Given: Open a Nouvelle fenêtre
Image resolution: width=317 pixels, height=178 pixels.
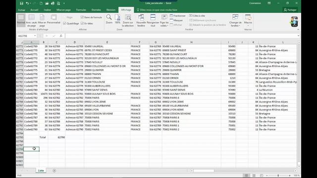Looking at the screenshot, I should pyautogui.click(x=141, y=21).
